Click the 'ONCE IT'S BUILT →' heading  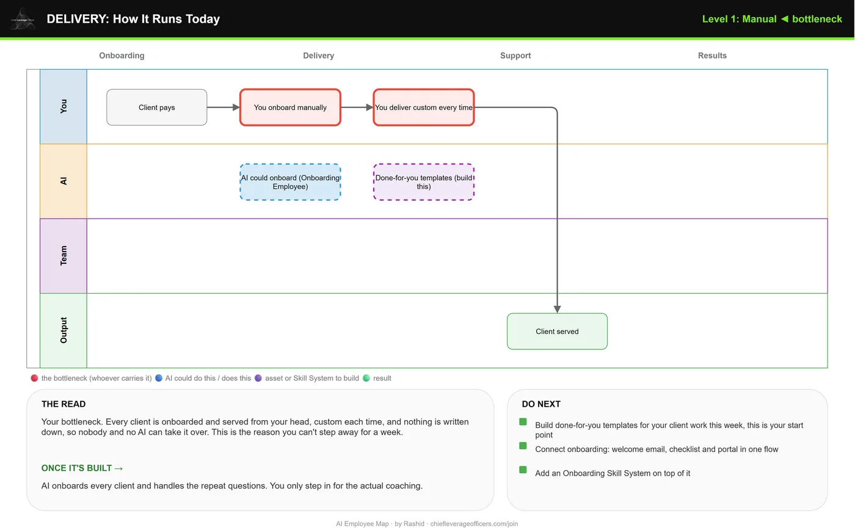82,468
